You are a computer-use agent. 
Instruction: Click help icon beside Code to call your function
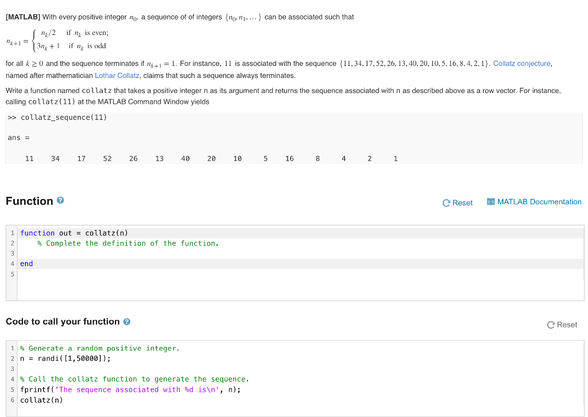127,322
